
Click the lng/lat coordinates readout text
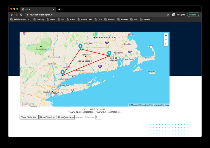(94, 112)
